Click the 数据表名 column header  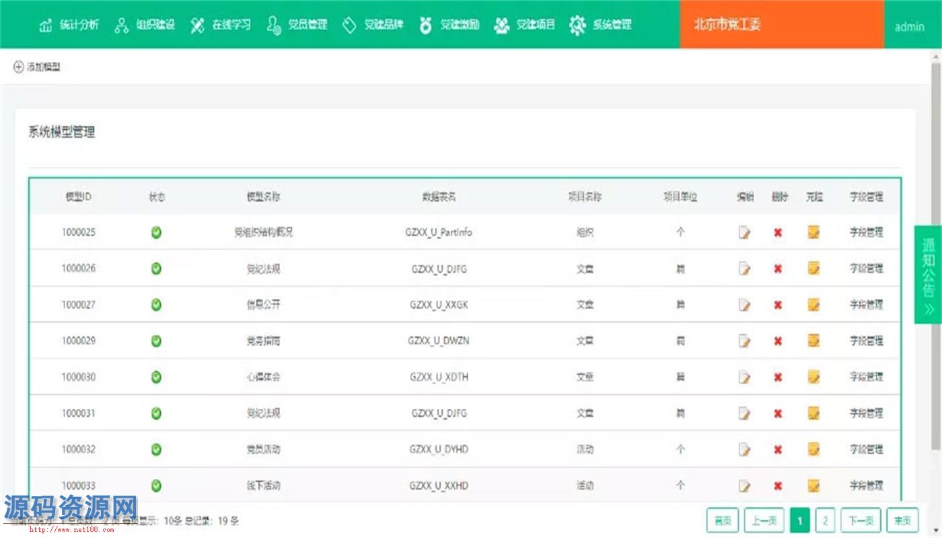[x=439, y=197]
